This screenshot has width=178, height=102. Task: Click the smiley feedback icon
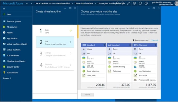(x=140, y=3)
